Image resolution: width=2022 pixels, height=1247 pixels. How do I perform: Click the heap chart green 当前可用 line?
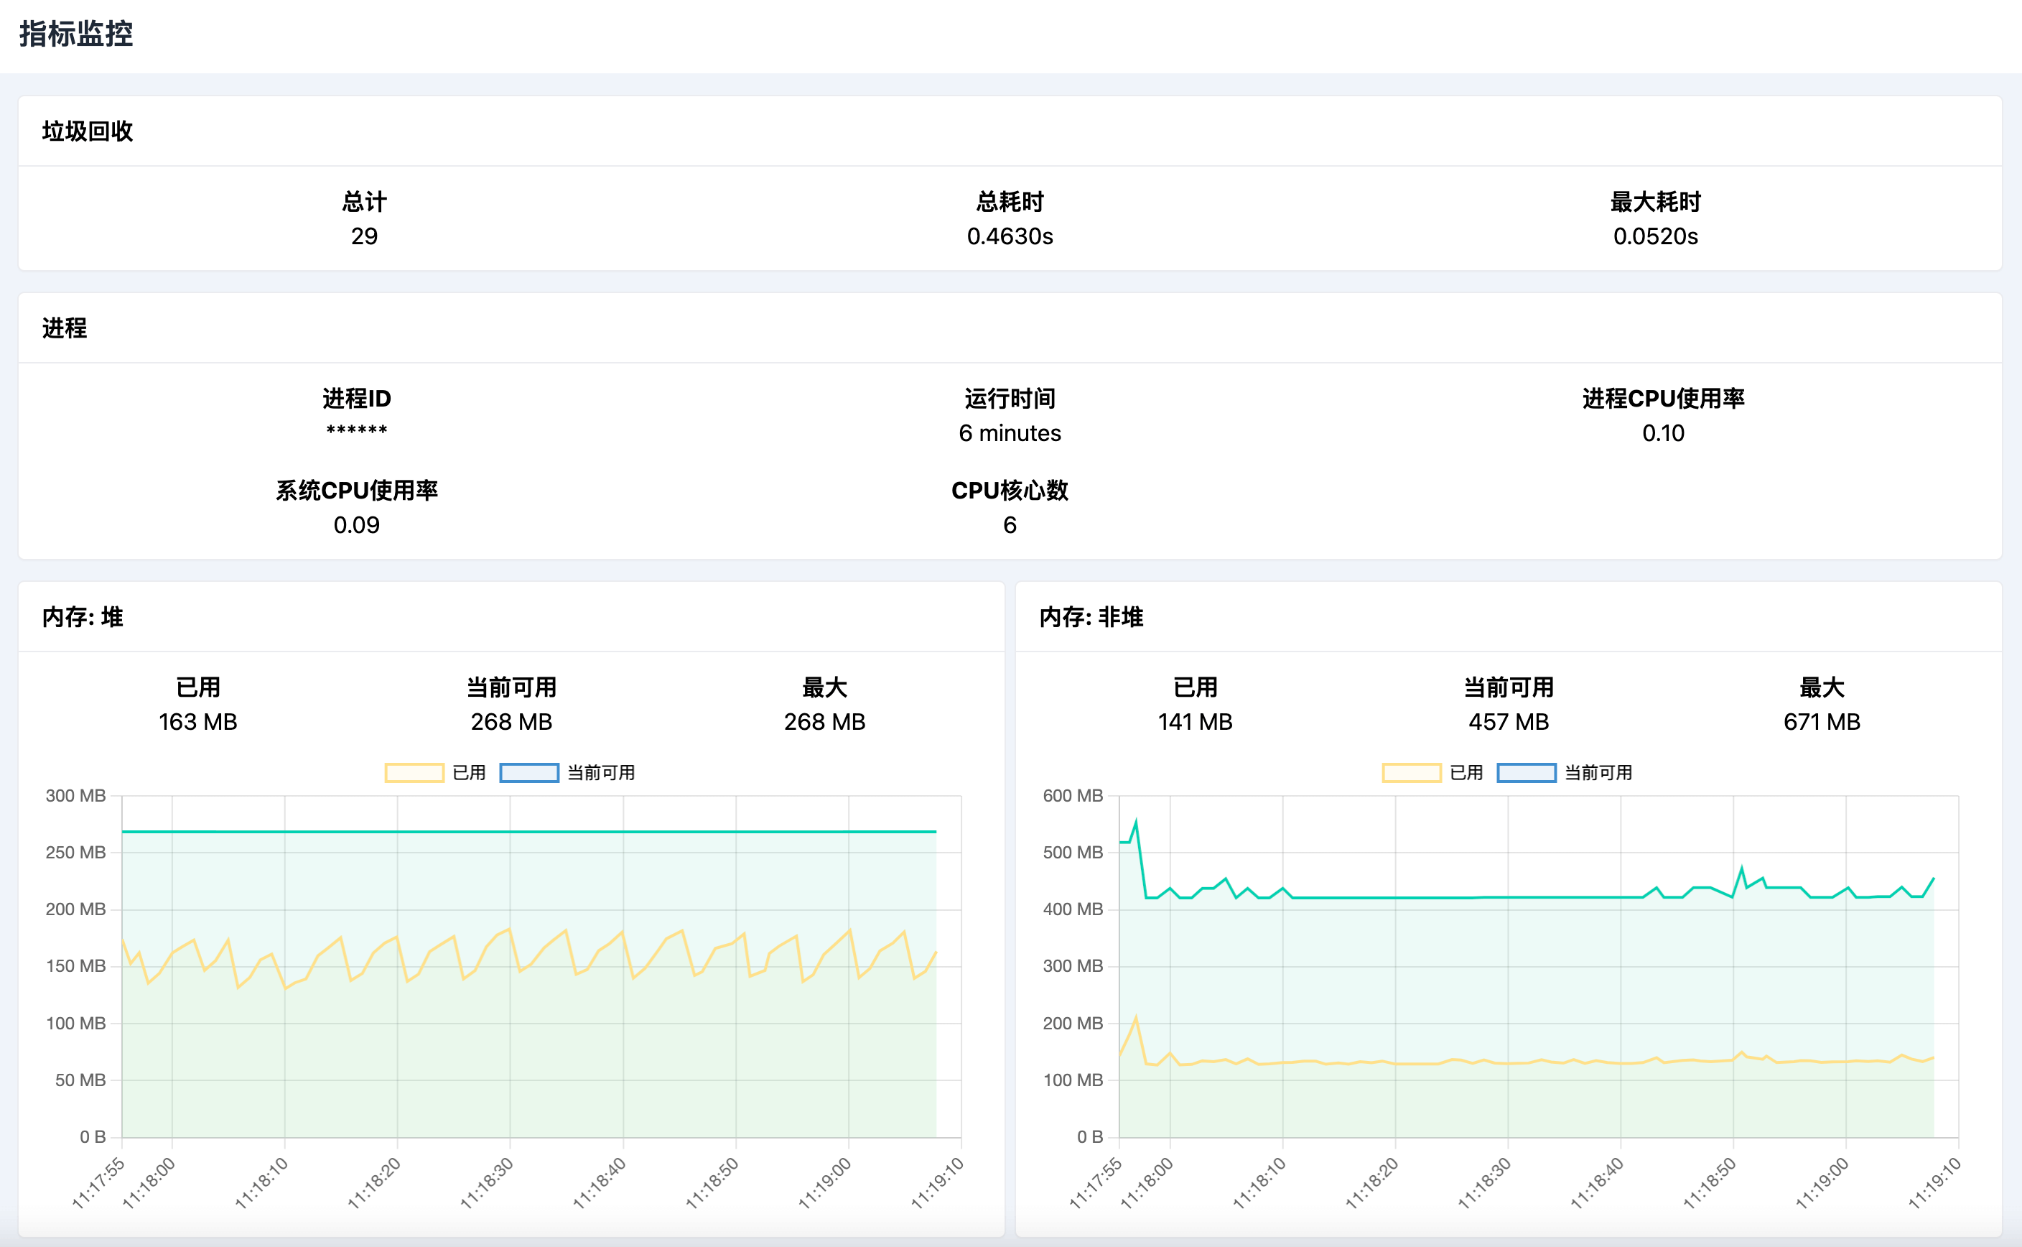[x=529, y=832]
